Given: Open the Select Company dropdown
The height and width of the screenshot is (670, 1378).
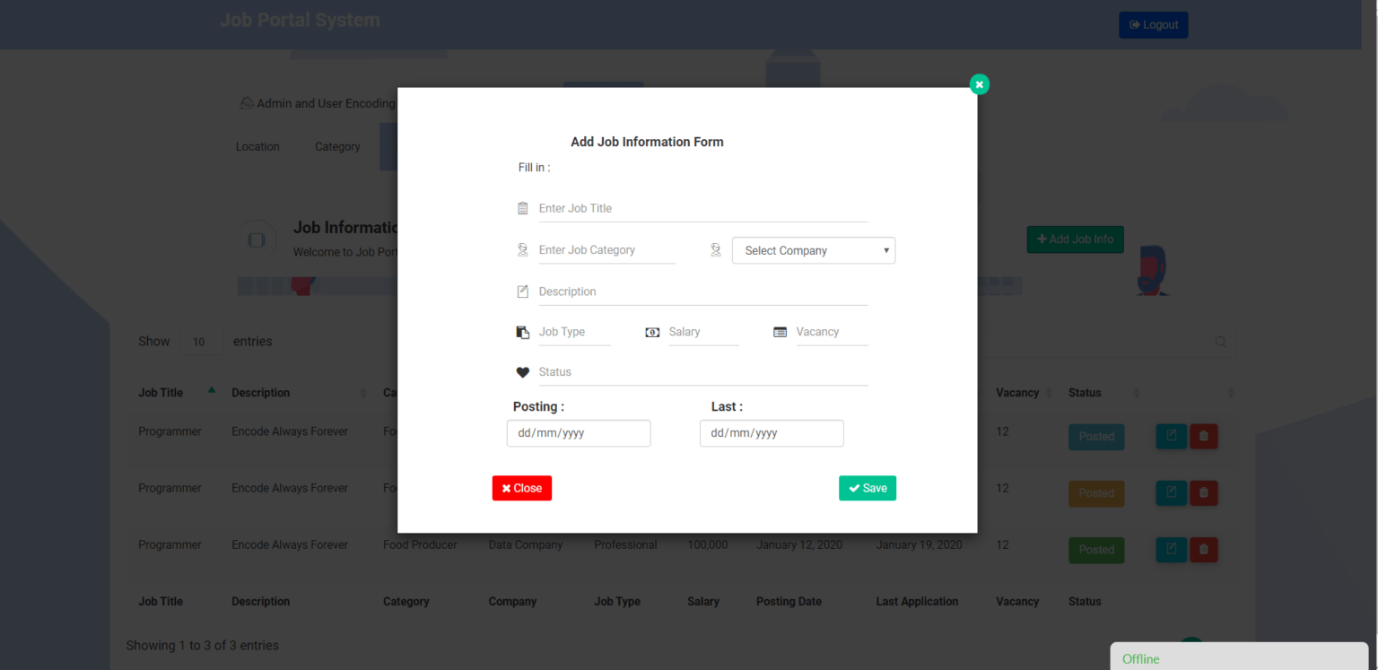Looking at the screenshot, I should [813, 250].
